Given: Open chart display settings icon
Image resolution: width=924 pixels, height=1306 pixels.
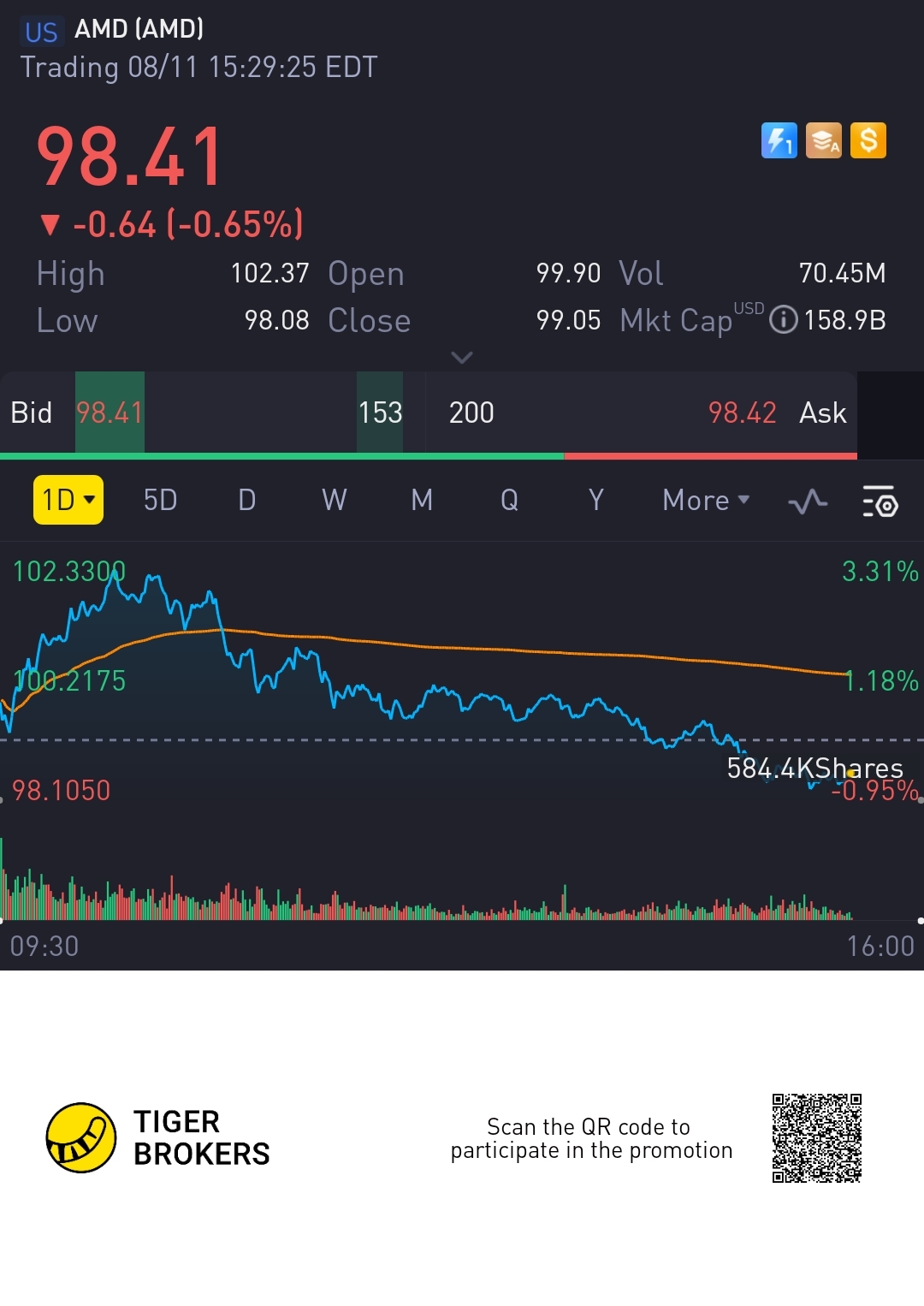Looking at the screenshot, I should point(880,501).
